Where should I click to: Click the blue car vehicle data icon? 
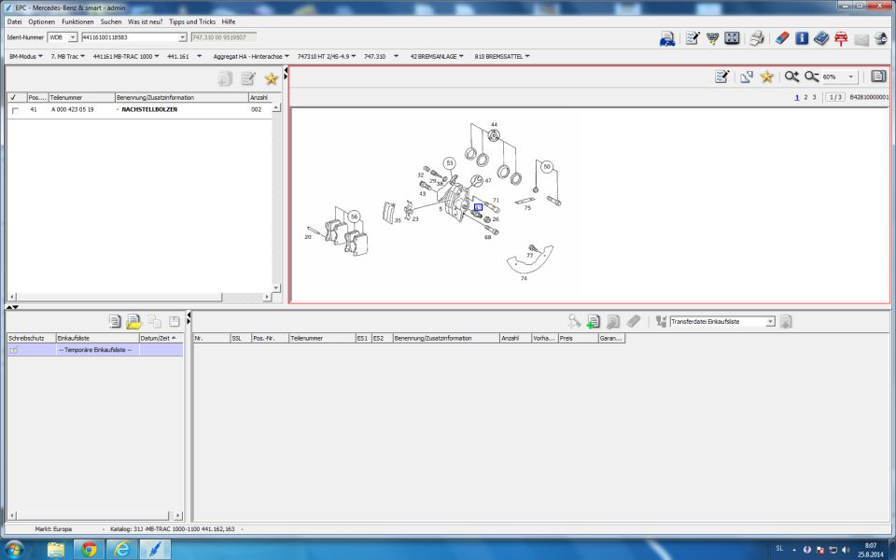pyautogui.click(x=666, y=39)
